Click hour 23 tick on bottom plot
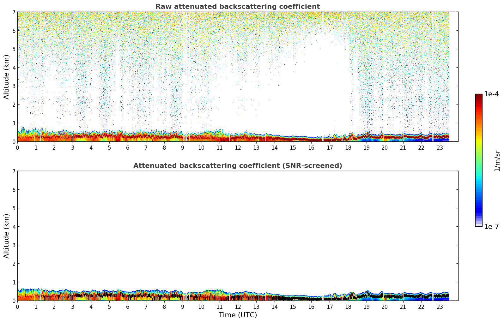 point(440,307)
